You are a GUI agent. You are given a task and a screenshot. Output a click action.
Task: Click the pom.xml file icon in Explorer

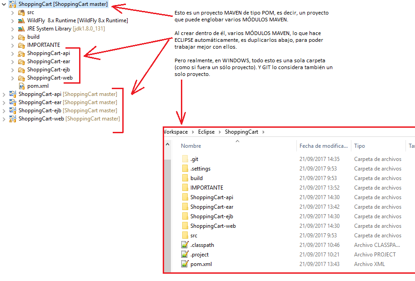(x=185, y=264)
